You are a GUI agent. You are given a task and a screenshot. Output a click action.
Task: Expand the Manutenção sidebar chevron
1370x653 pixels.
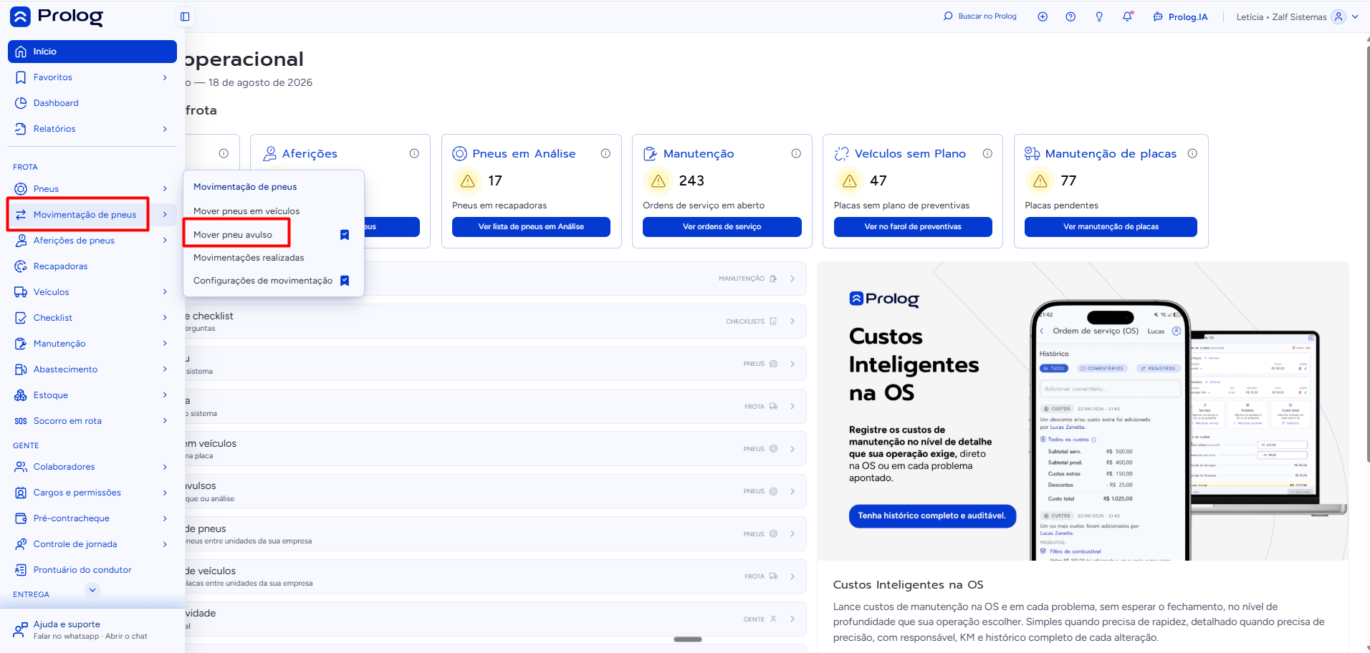tap(165, 344)
